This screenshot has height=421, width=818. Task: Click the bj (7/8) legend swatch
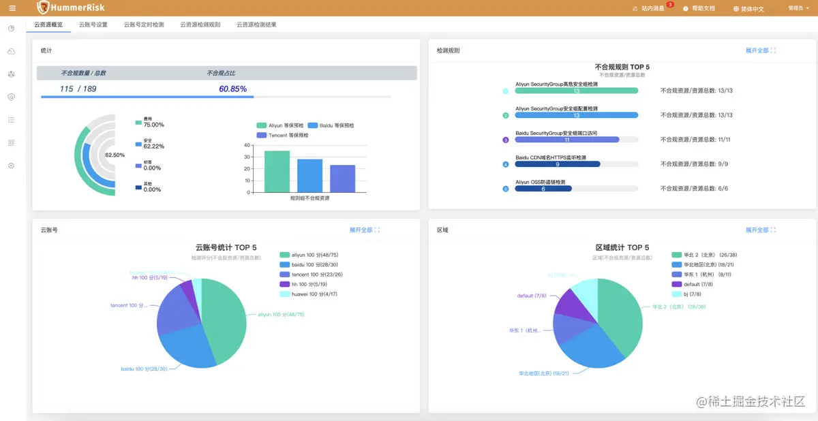676,294
